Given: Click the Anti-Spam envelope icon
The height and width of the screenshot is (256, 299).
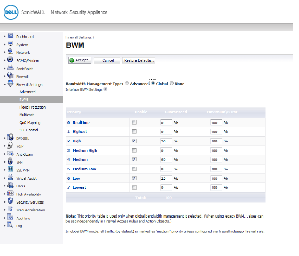Looking at the screenshot, I should point(10,153).
